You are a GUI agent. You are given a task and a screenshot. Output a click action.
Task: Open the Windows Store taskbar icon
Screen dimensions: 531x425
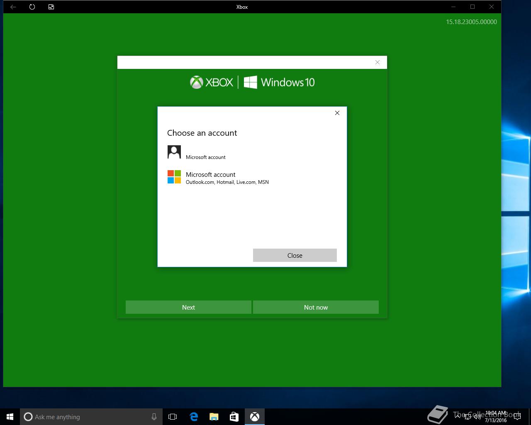[x=234, y=417]
